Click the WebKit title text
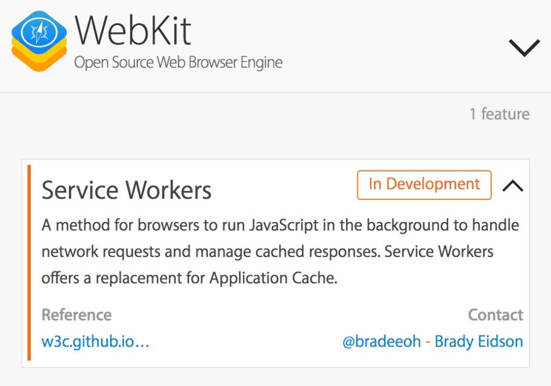This screenshot has width=551, height=386. [133, 30]
